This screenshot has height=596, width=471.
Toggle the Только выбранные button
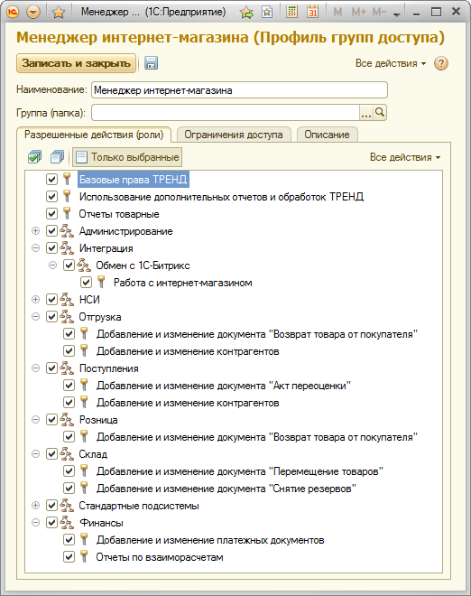pos(127,157)
